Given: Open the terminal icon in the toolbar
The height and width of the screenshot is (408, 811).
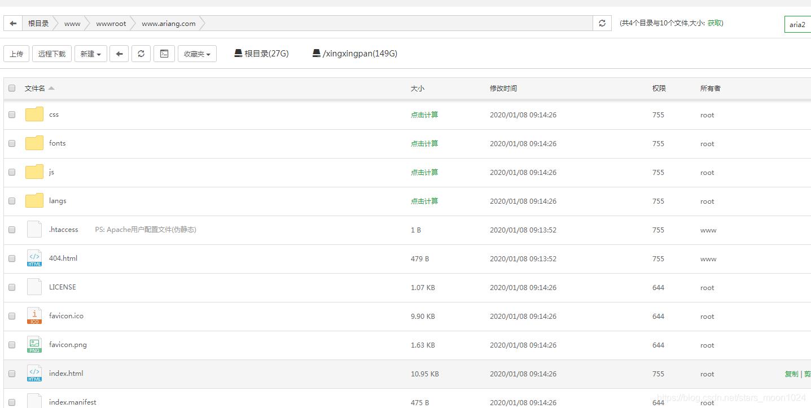Looking at the screenshot, I should (164, 53).
